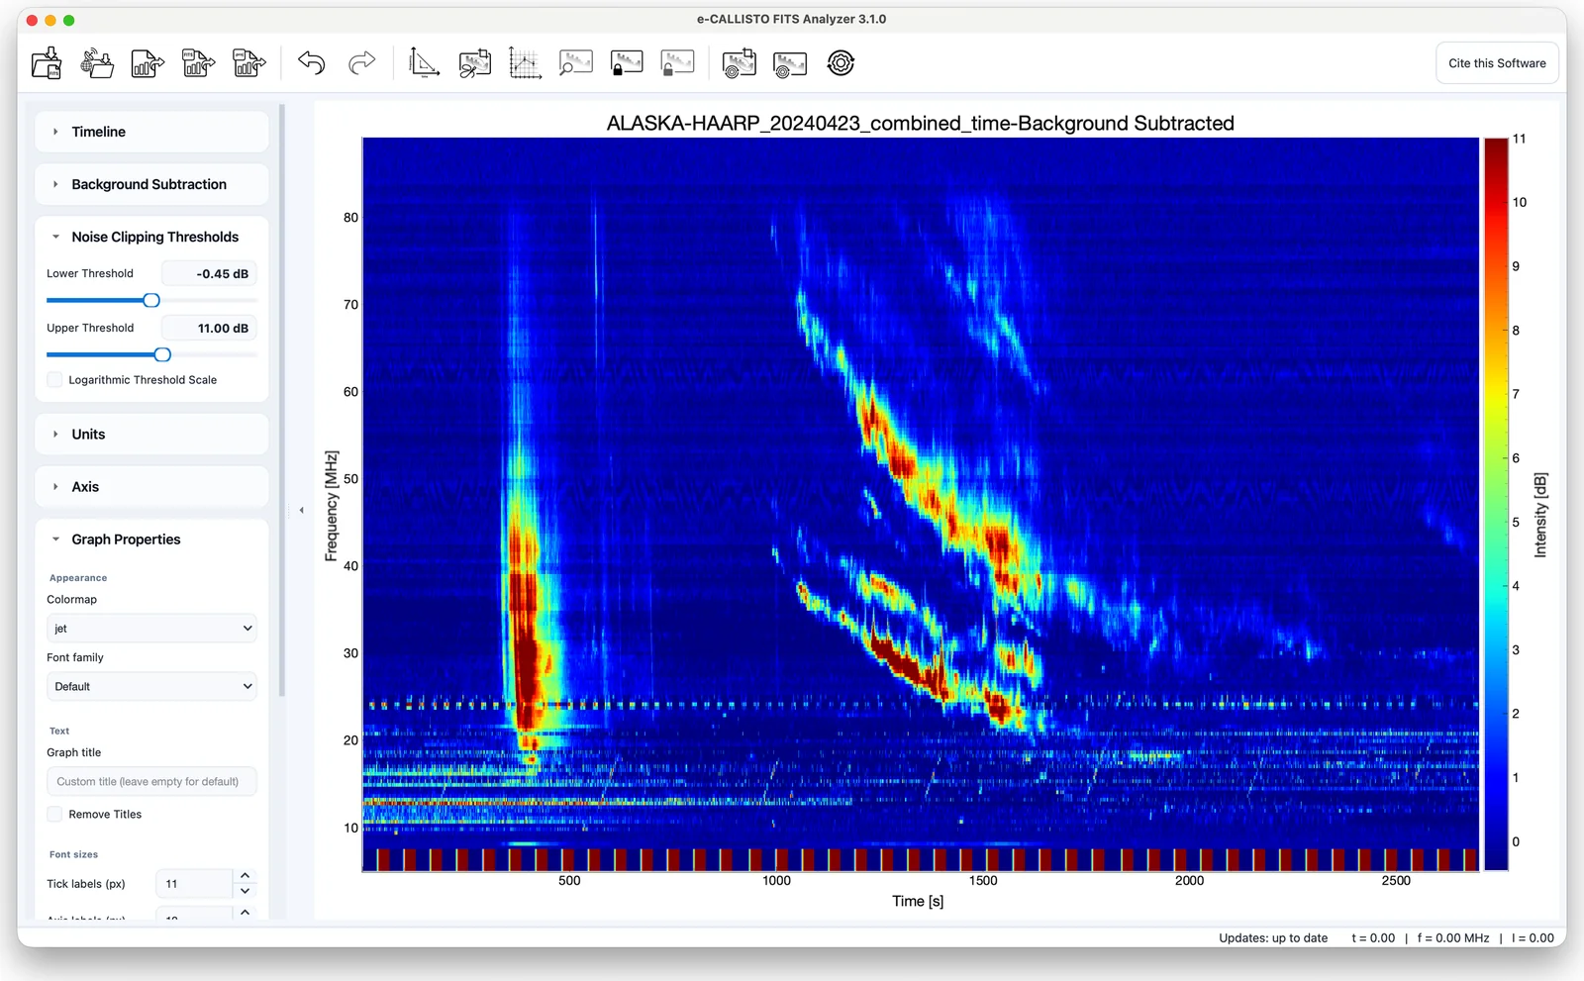Screen dimensions: 1584x981
Task: Enable Logarithmic Threshold Scale checkbox
Action: click(x=55, y=380)
